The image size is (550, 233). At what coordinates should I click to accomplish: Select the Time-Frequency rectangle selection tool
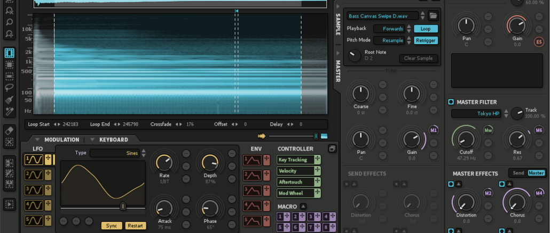point(10,64)
